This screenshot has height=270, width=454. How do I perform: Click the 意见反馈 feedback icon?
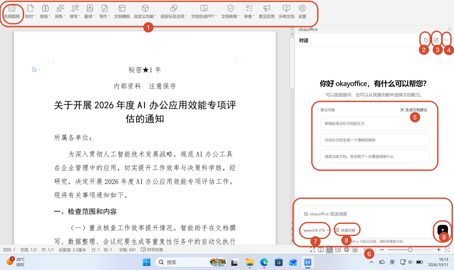(x=266, y=12)
